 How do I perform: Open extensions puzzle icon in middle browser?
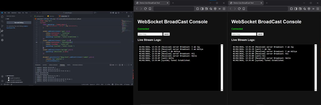click(198, 9)
